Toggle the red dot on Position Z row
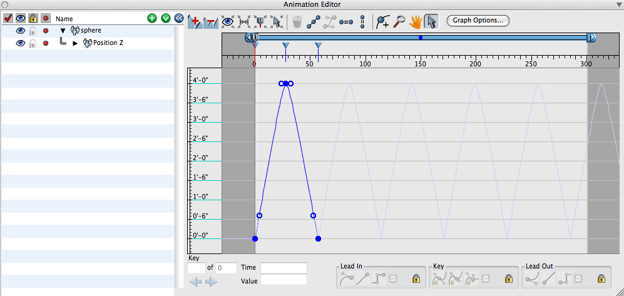 [45, 43]
